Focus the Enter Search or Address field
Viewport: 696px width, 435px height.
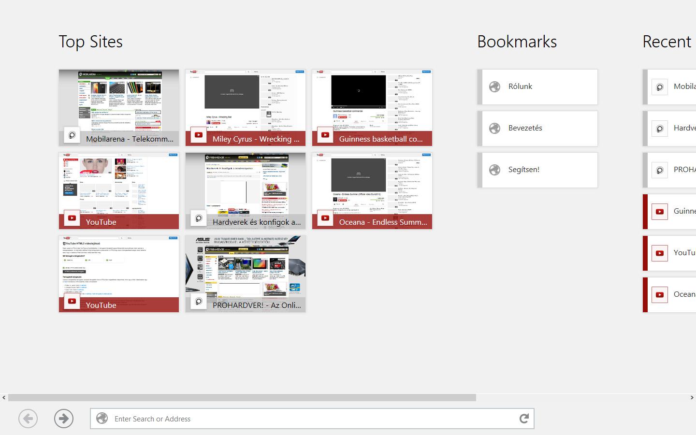point(312,419)
